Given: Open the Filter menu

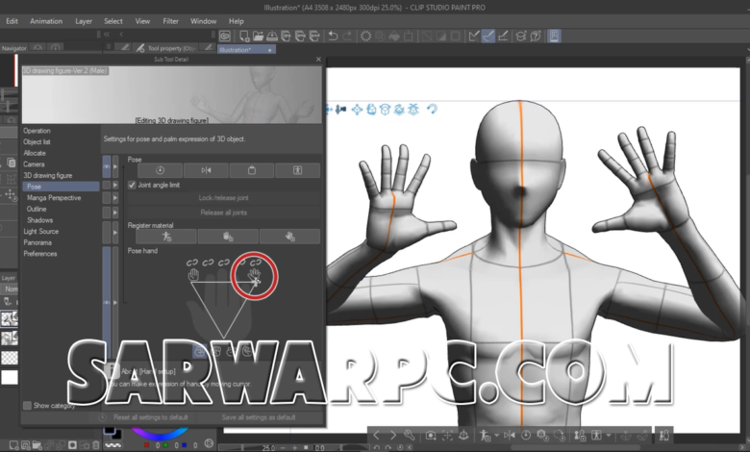Looking at the screenshot, I should coord(171,21).
